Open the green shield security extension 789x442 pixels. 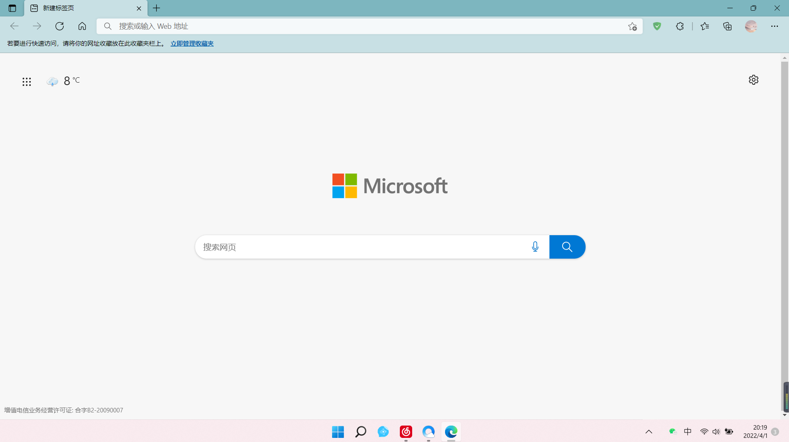(x=657, y=26)
